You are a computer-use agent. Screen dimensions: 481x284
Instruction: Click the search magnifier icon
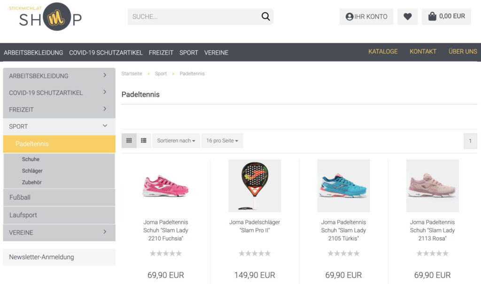click(266, 16)
